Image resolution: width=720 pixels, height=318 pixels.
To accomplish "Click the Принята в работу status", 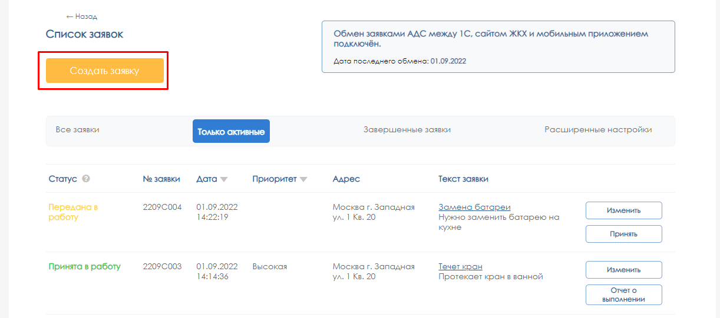I will [84, 266].
